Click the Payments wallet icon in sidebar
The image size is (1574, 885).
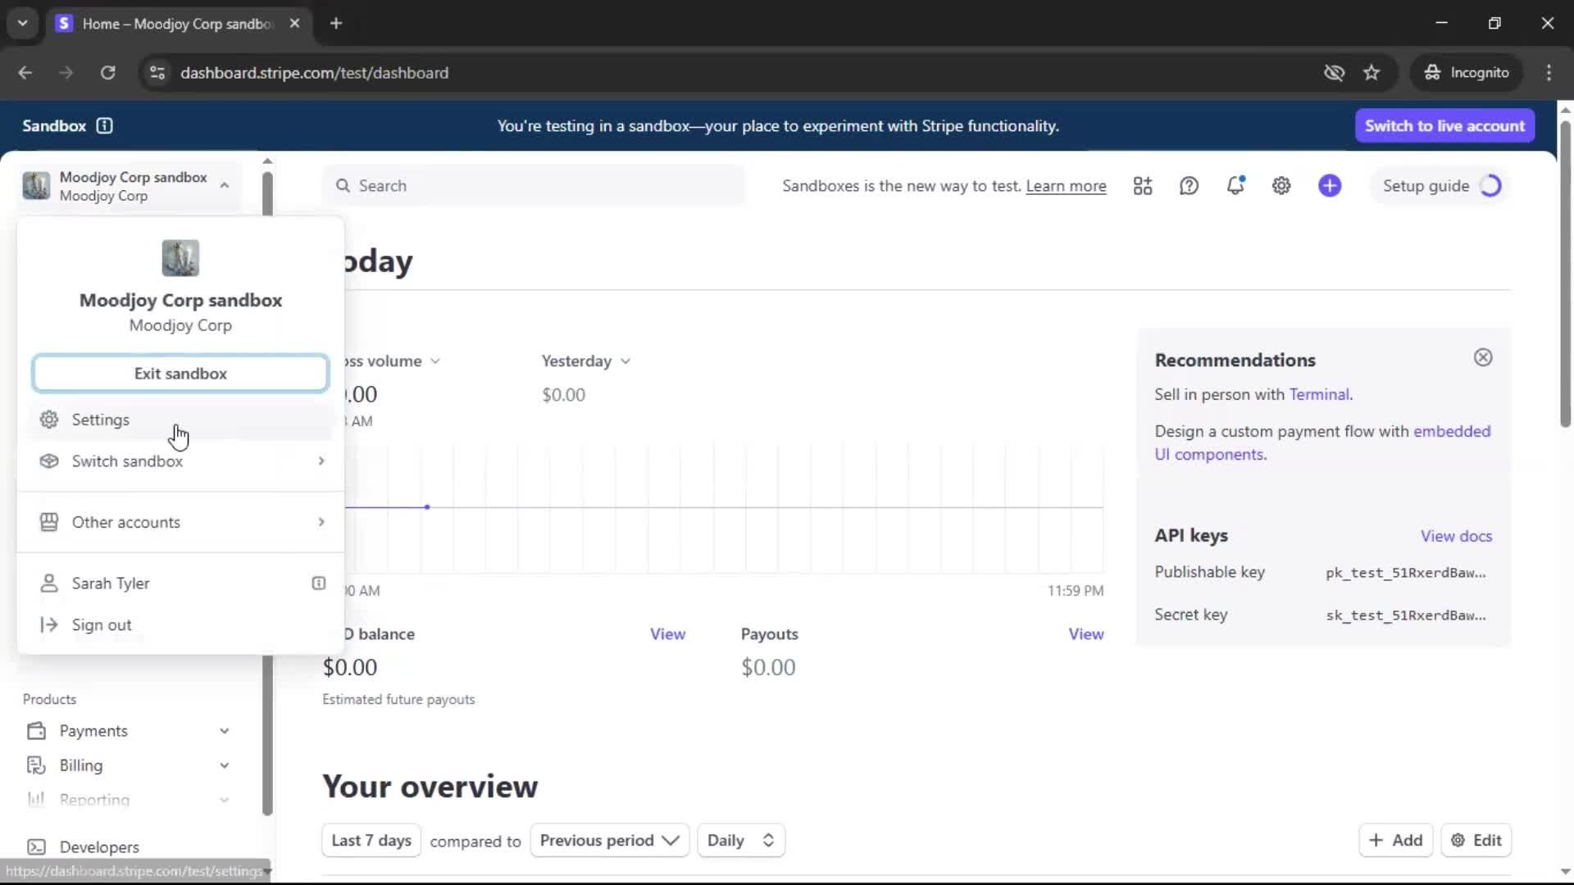pyautogui.click(x=36, y=731)
